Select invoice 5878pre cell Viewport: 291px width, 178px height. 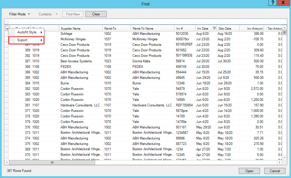coord(185,111)
